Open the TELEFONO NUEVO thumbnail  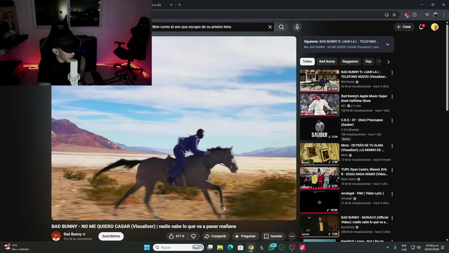320,80
